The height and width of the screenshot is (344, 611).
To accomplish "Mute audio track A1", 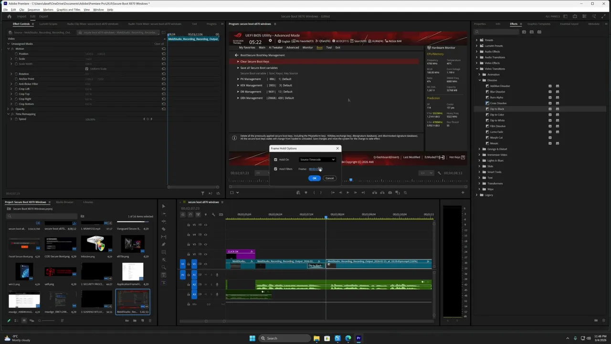I will 206,275.
